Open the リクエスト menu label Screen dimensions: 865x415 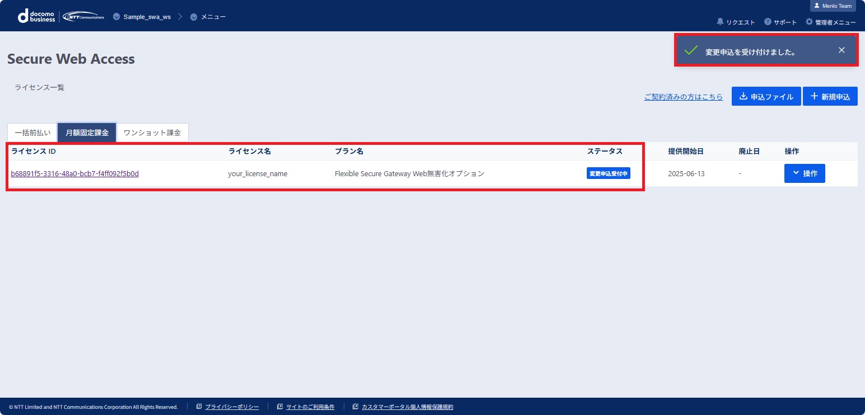740,22
